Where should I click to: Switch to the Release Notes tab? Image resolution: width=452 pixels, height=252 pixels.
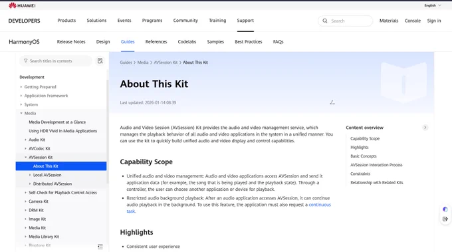71,42
